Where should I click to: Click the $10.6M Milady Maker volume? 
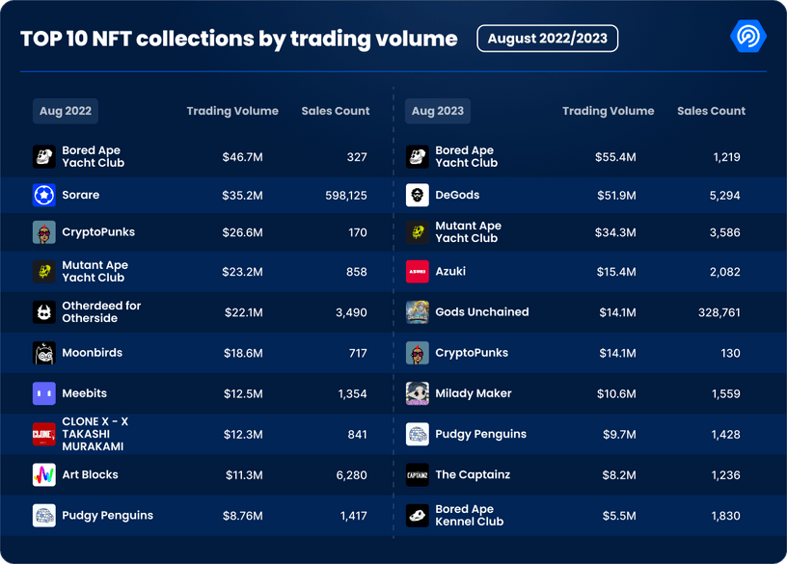616,394
